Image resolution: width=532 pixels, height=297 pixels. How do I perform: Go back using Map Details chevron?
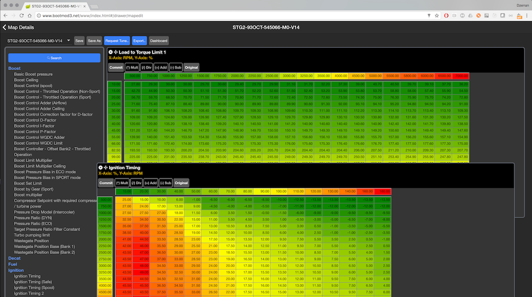click(4, 28)
